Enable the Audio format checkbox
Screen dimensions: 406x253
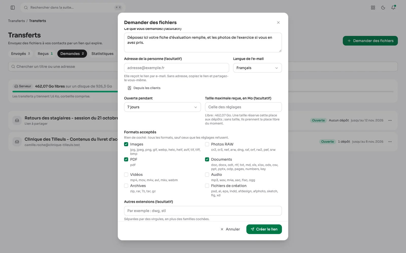(x=207, y=175)
